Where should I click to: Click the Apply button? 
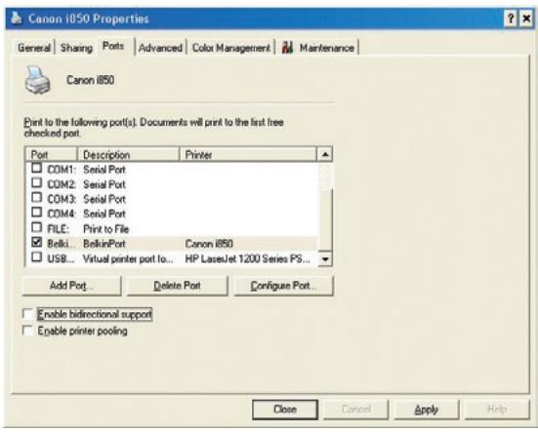pyautogui.click(x=426, y=410)
